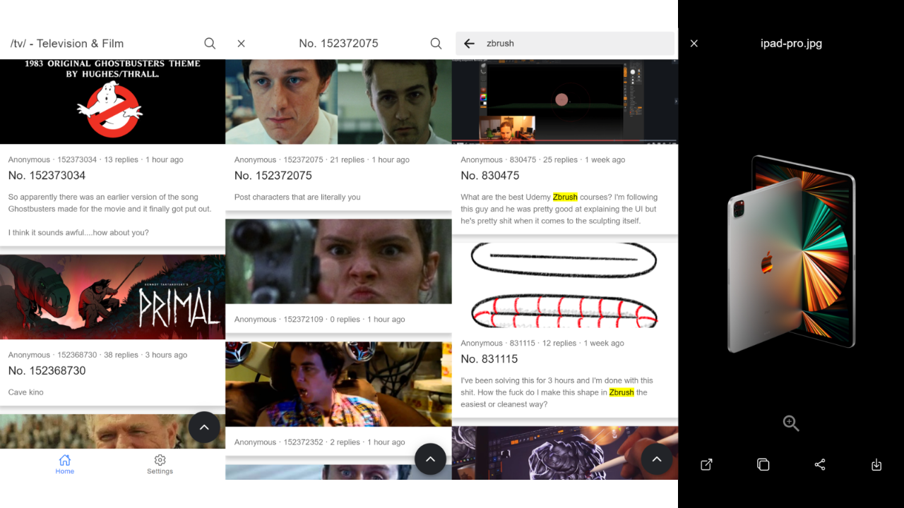Share the ipad-pro.jpg image
The height and width of the screenshot is (508, 904).
820,464
